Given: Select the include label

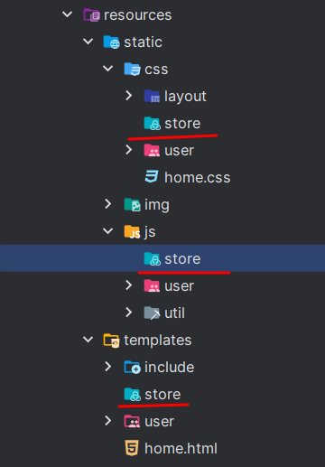Looking at the screenshot, I should (x=169, y=368).
